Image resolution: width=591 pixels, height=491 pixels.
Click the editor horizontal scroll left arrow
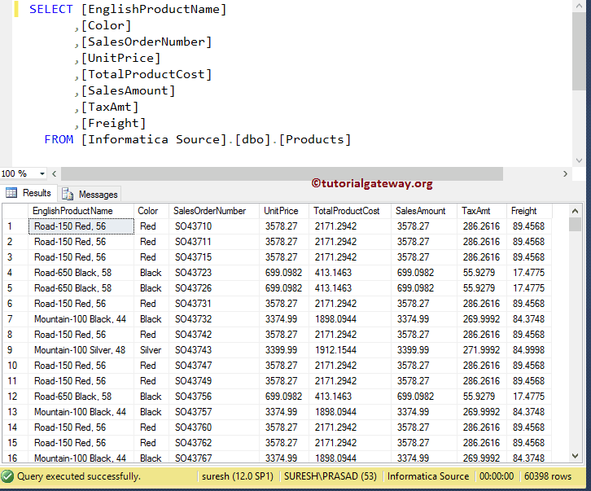point(55,174)
